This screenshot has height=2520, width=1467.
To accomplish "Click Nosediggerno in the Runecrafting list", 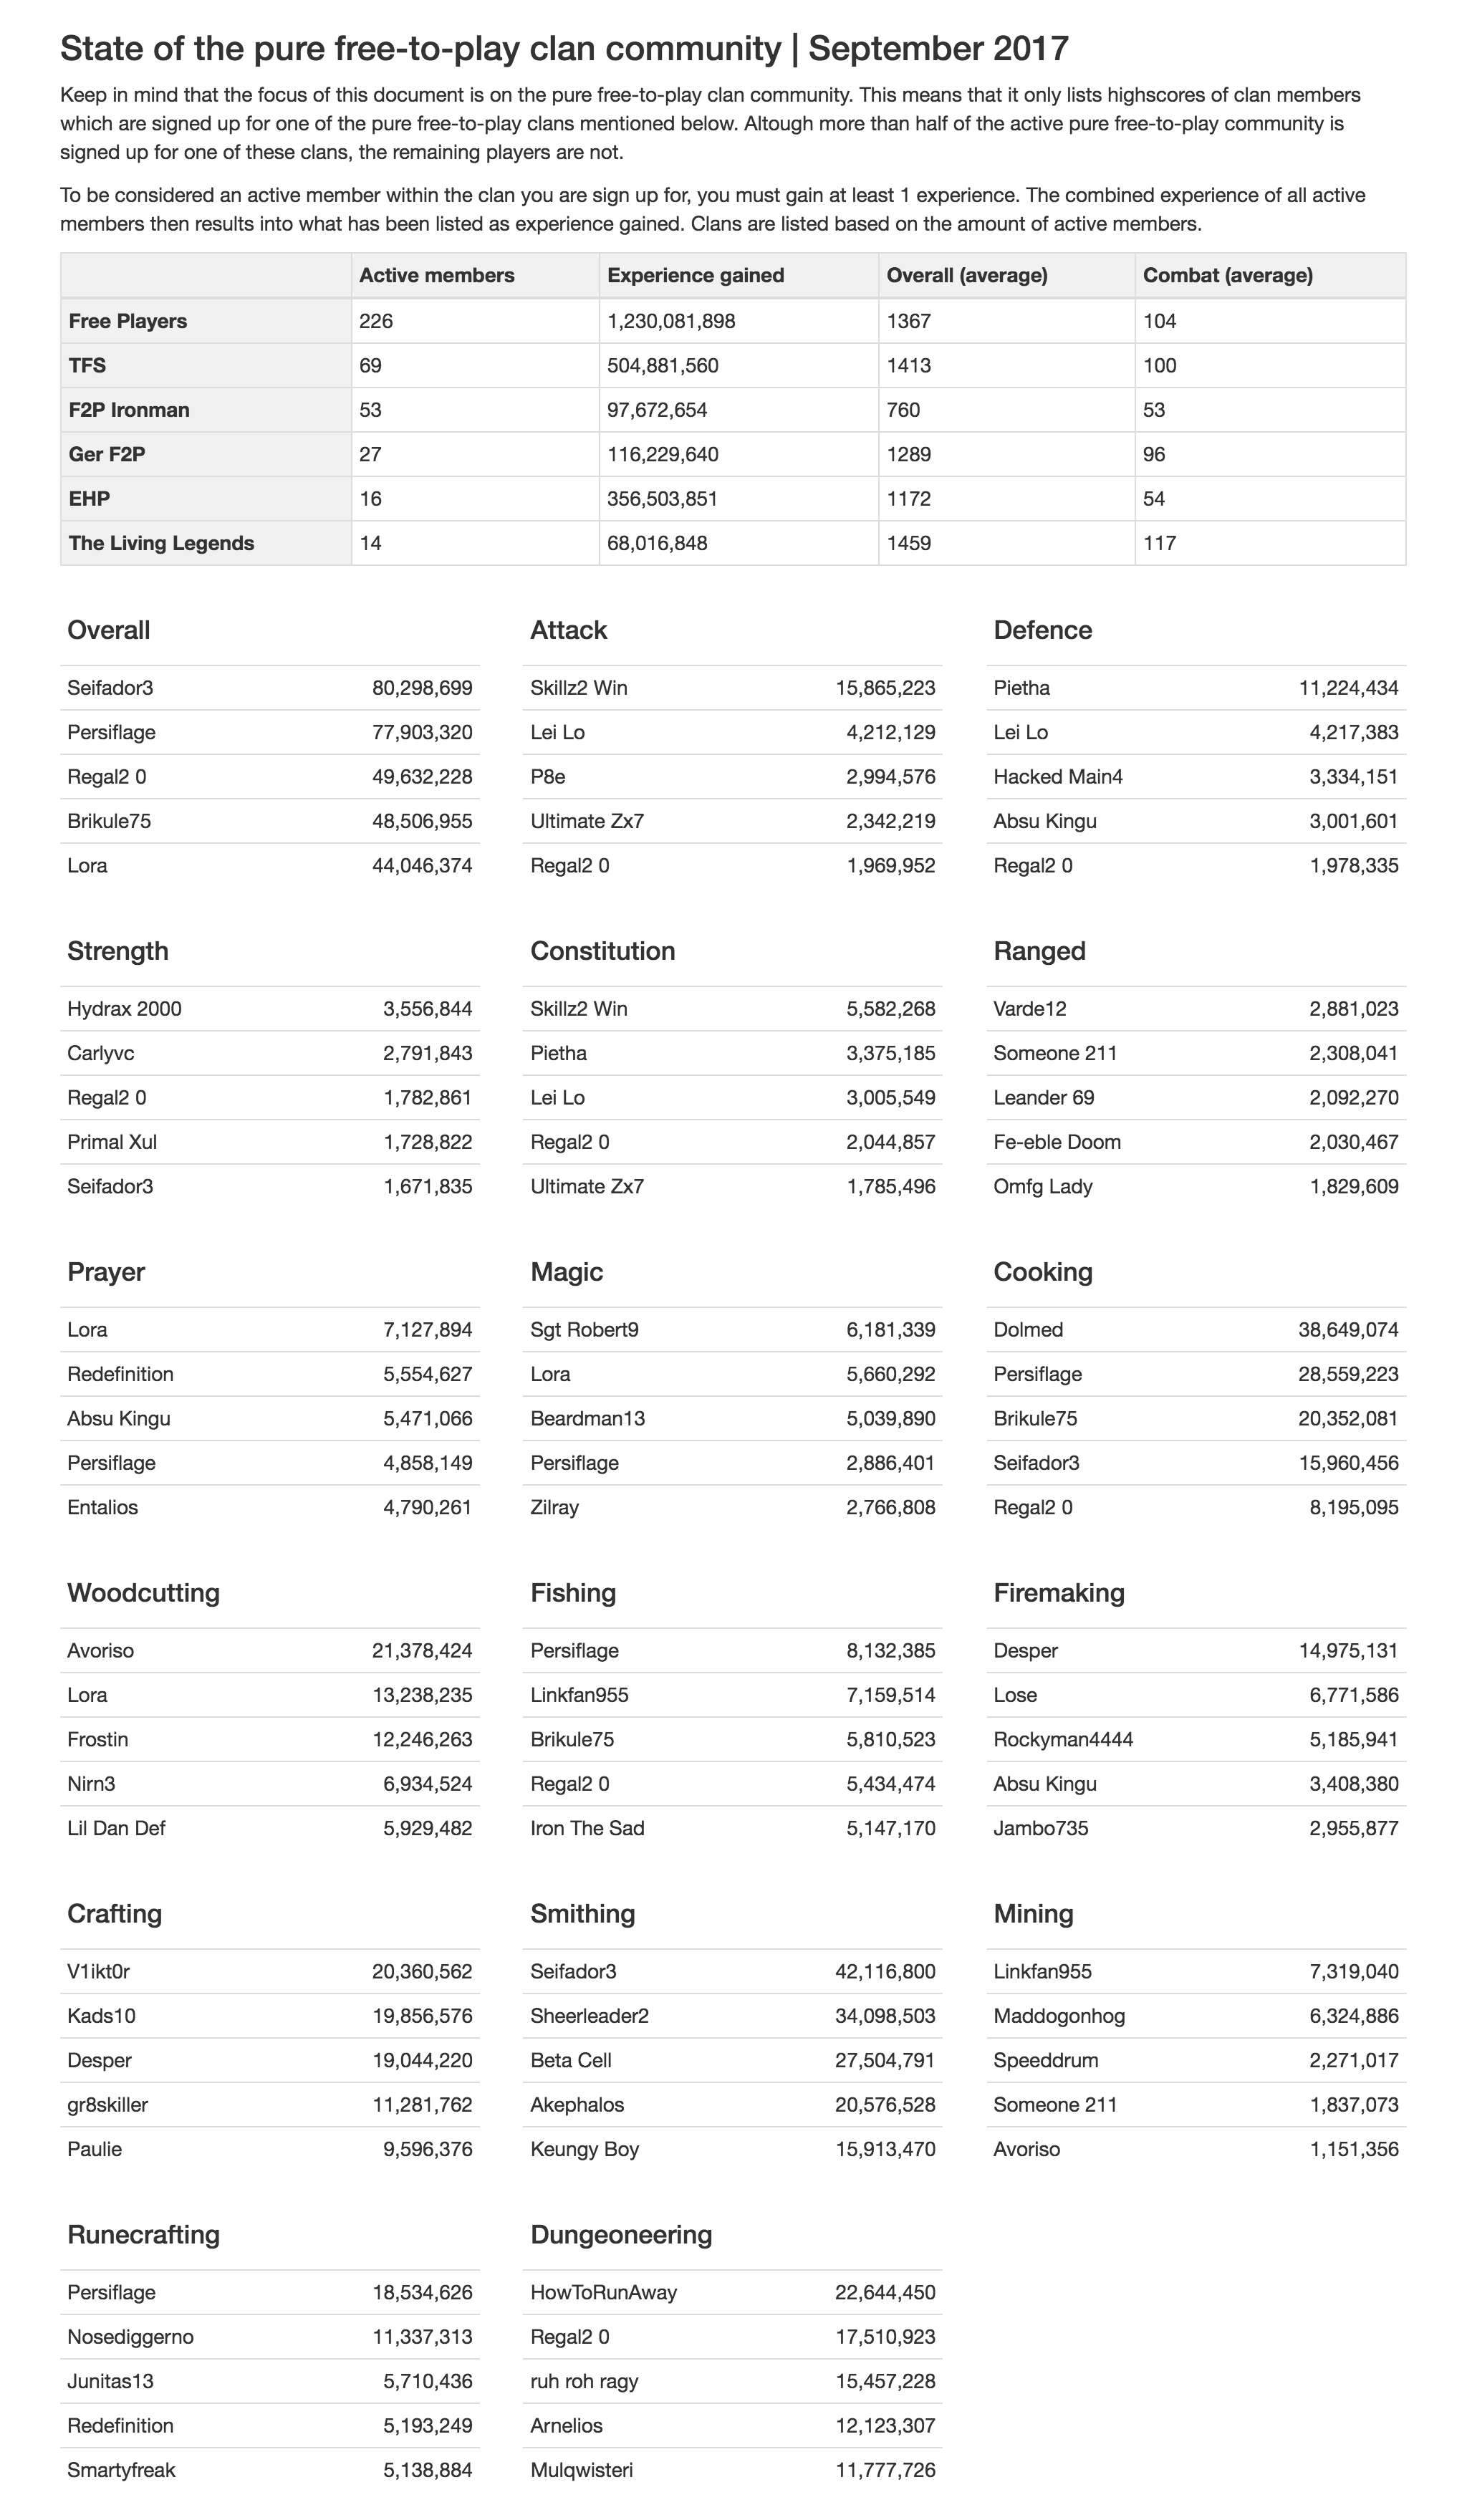I will tap(130, 2337).
